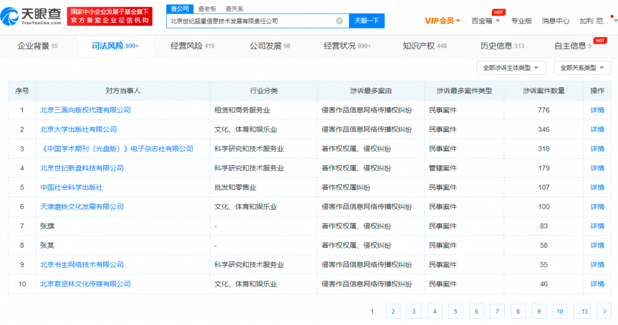Screen dimensions: 618x325
Task: Switch to 查公司 search tab
Action: (x=180, y=9)
